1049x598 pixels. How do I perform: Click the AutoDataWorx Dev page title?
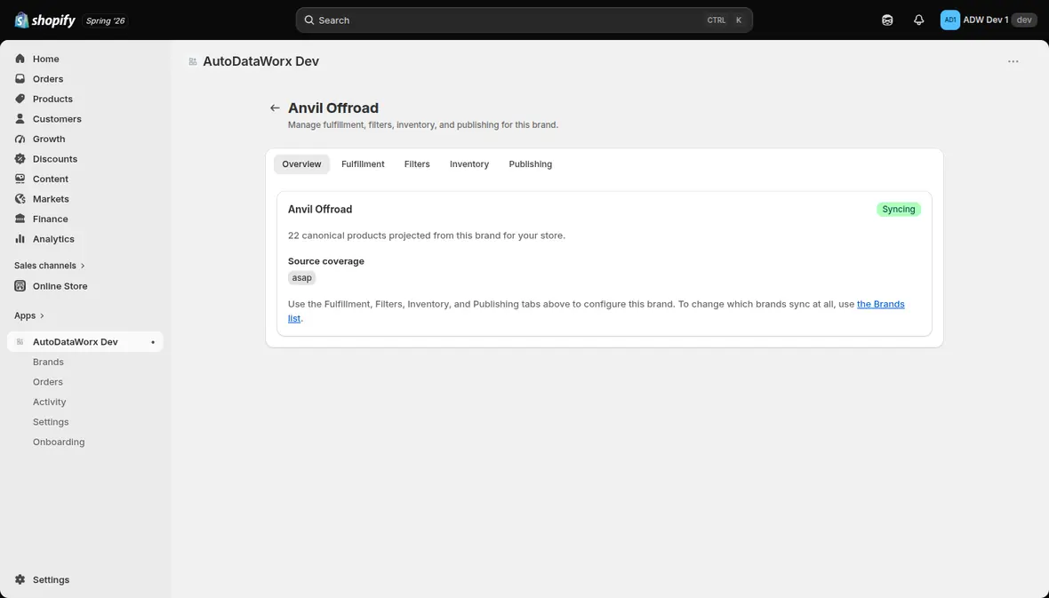click(260, 61)
